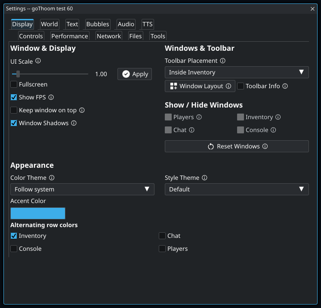
Task: Open Window Layout options
Action: [x=200, y=86]
